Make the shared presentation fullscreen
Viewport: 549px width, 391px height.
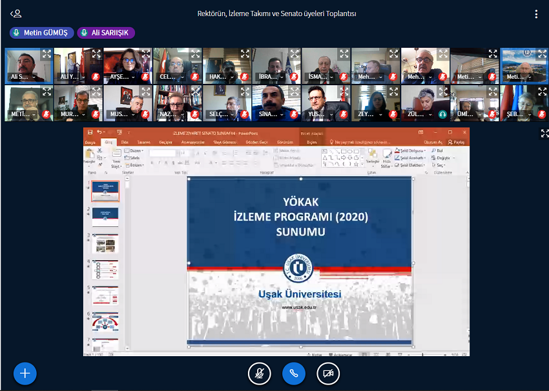tap(544, 133)
